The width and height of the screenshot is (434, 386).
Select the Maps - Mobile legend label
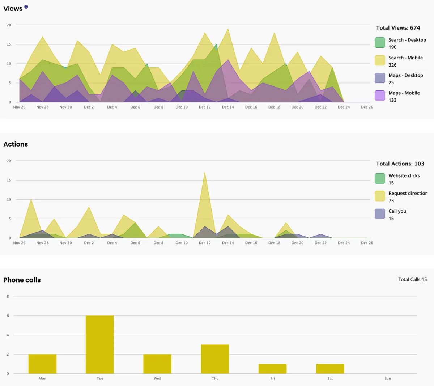[x=404, y=93]
